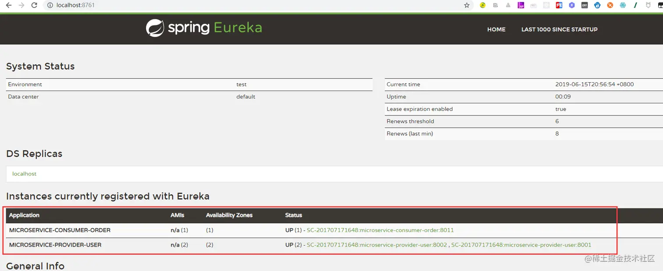This screenshot has height=271, width=663.
Task: Click the AMIs column header
Action: pos(178,215)
